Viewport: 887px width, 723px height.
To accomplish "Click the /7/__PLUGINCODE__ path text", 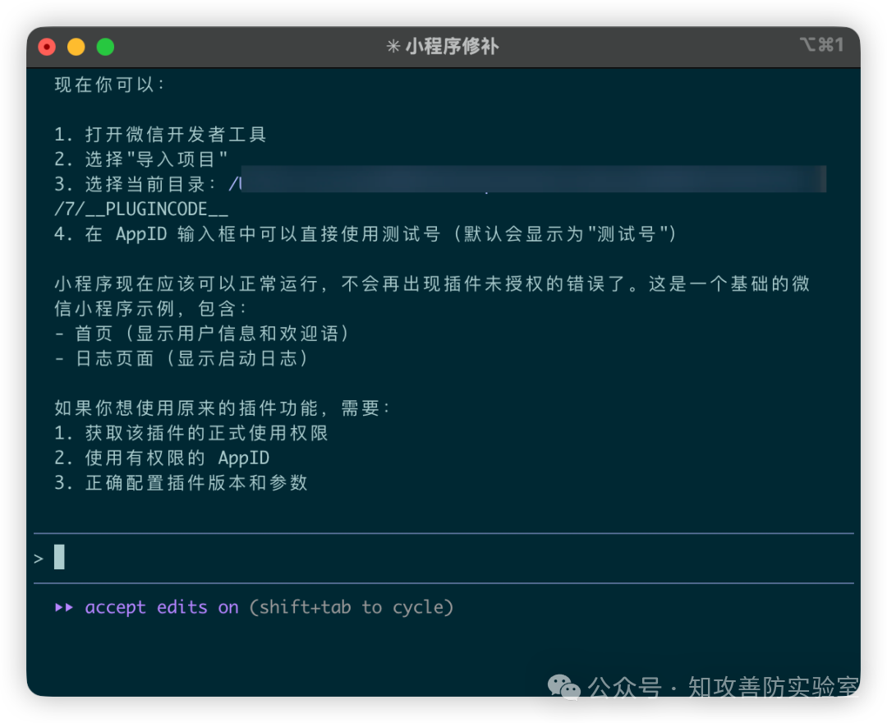I will [x=141, y=210].
